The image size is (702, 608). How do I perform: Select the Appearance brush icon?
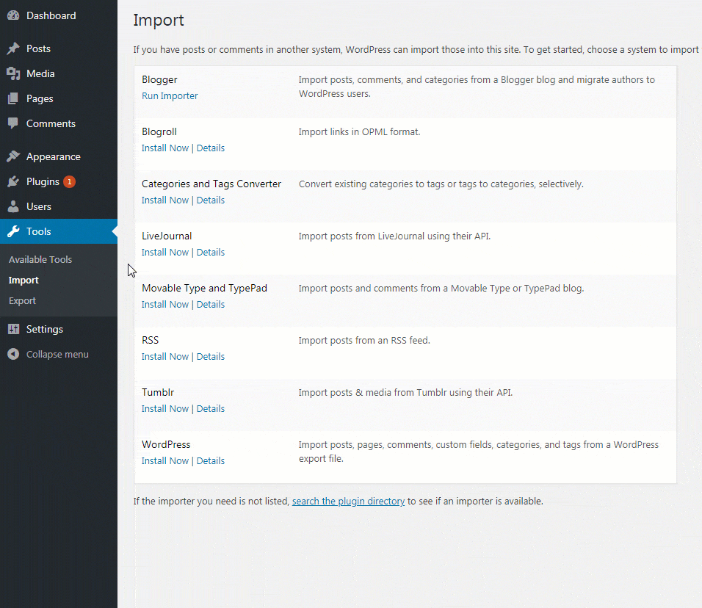[12, 156]
